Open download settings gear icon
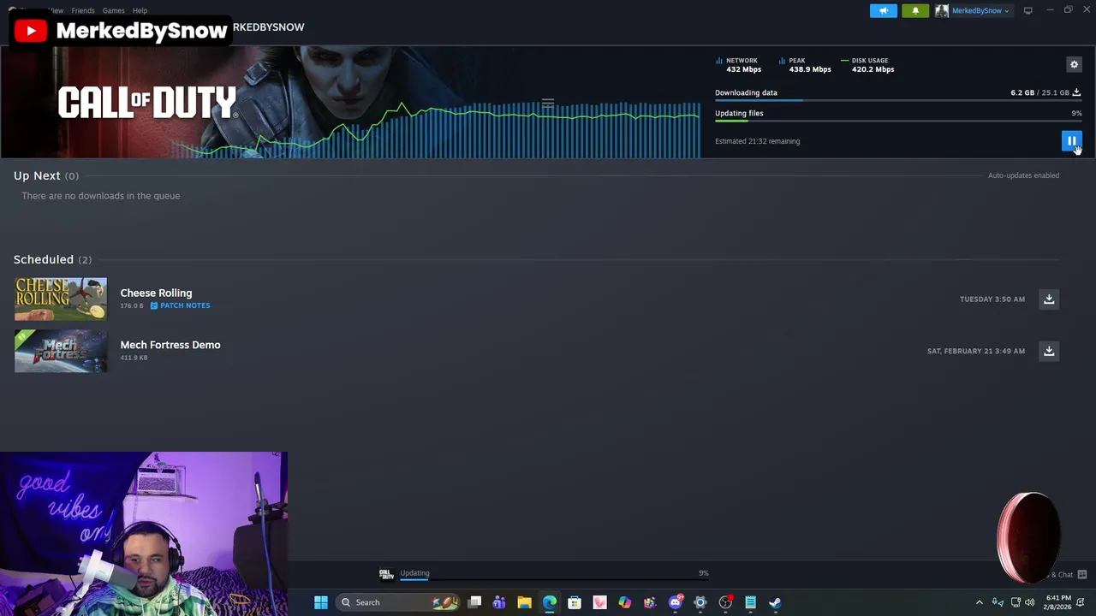The width and height of the screenshot is (1096, 616). coord(1074,64)
